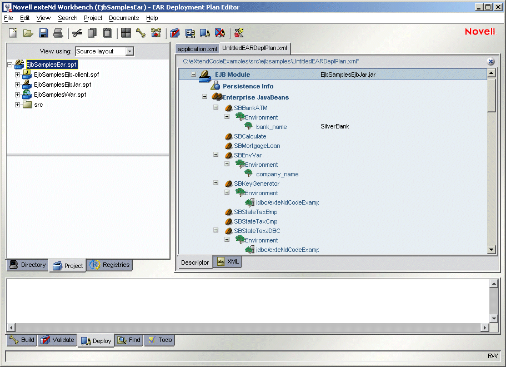Open the Edit menu
The image size is (506, 367).
coord(24,18)
